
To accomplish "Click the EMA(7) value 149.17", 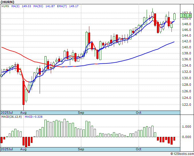I will coord(74,6).
